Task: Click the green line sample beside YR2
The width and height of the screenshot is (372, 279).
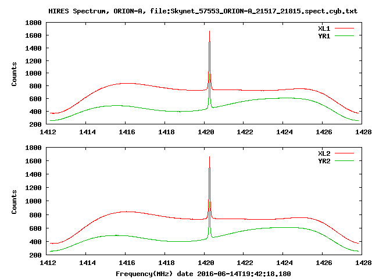Action: [344, 161]
